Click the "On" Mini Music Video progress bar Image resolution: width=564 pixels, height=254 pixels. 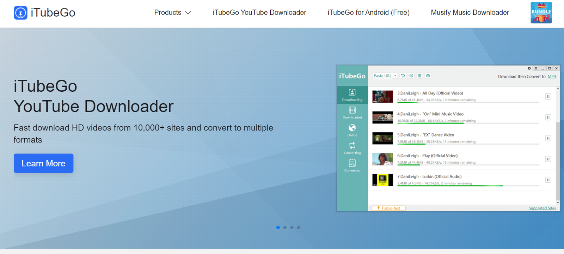(x=468, y=123)
